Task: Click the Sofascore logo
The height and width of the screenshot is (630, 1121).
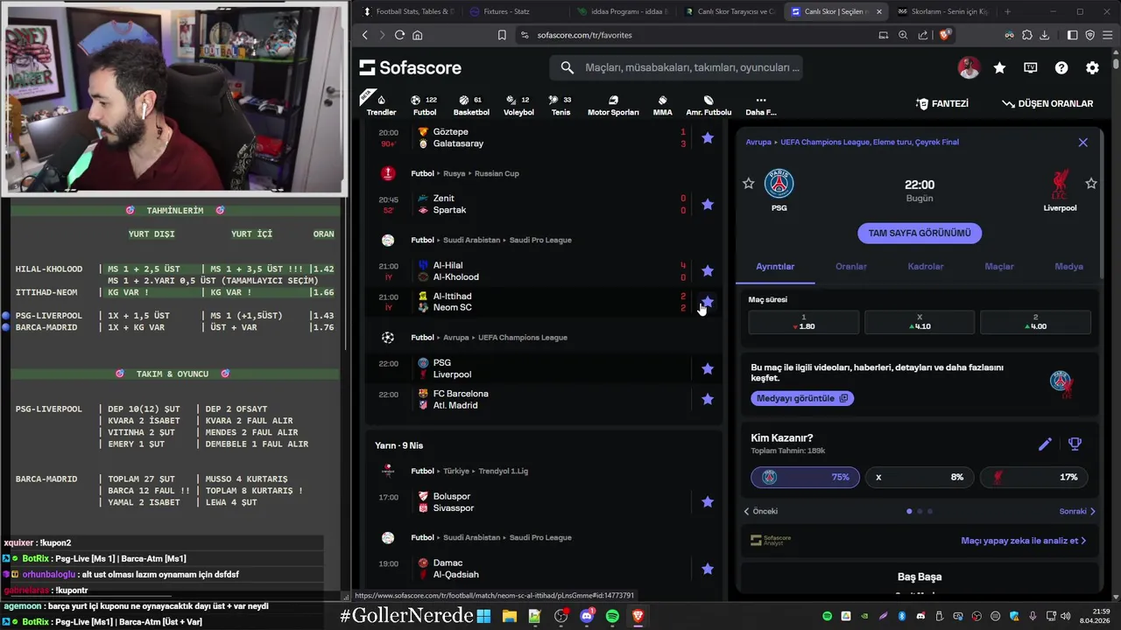Action: pyautogui.click(x=410, y=67)
